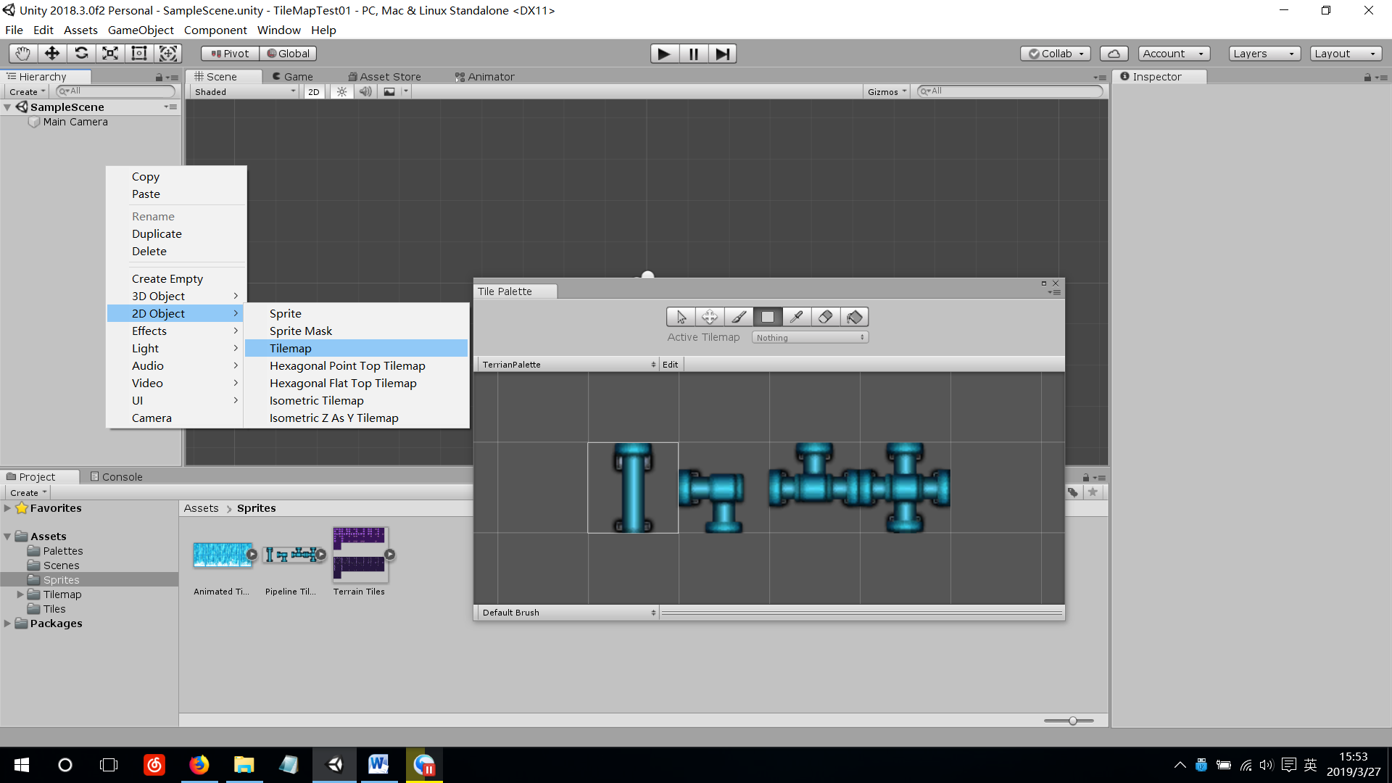
Task: Click the Edit button in Tile Palette
Action: pos(670,365)
